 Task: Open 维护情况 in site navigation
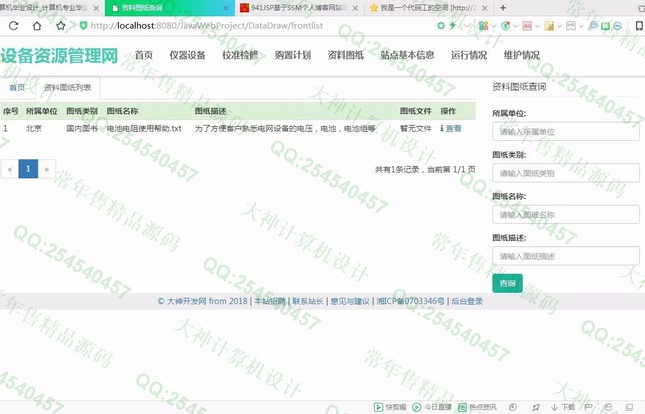click(x=522, y=55)
